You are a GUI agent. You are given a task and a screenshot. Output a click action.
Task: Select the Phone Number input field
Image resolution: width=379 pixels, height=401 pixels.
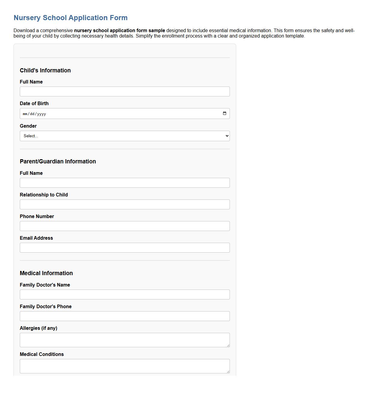tap(125, 226)
